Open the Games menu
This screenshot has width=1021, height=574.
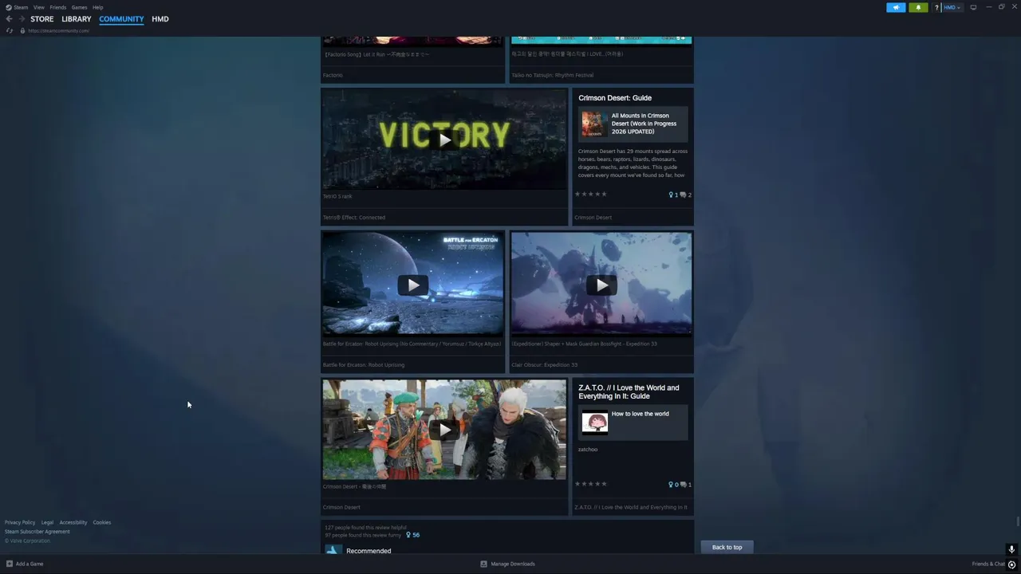[79, 7]
